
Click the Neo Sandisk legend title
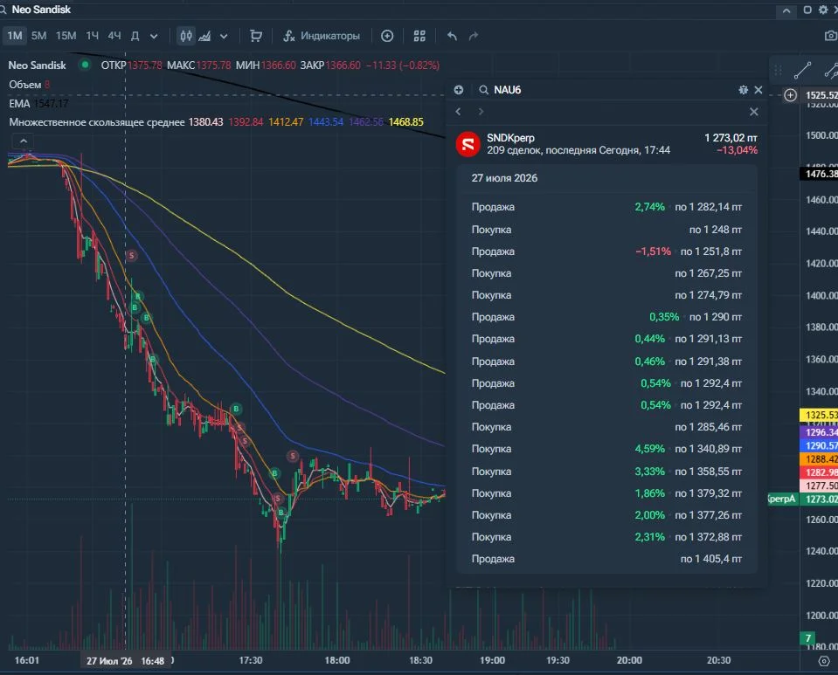coord(37,65)
